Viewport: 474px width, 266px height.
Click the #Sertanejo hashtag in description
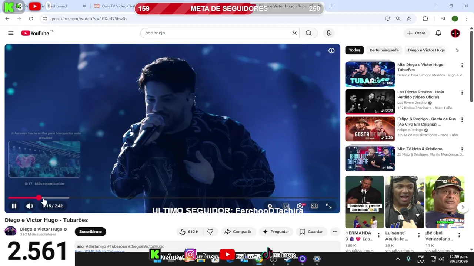tap(96, 246)
